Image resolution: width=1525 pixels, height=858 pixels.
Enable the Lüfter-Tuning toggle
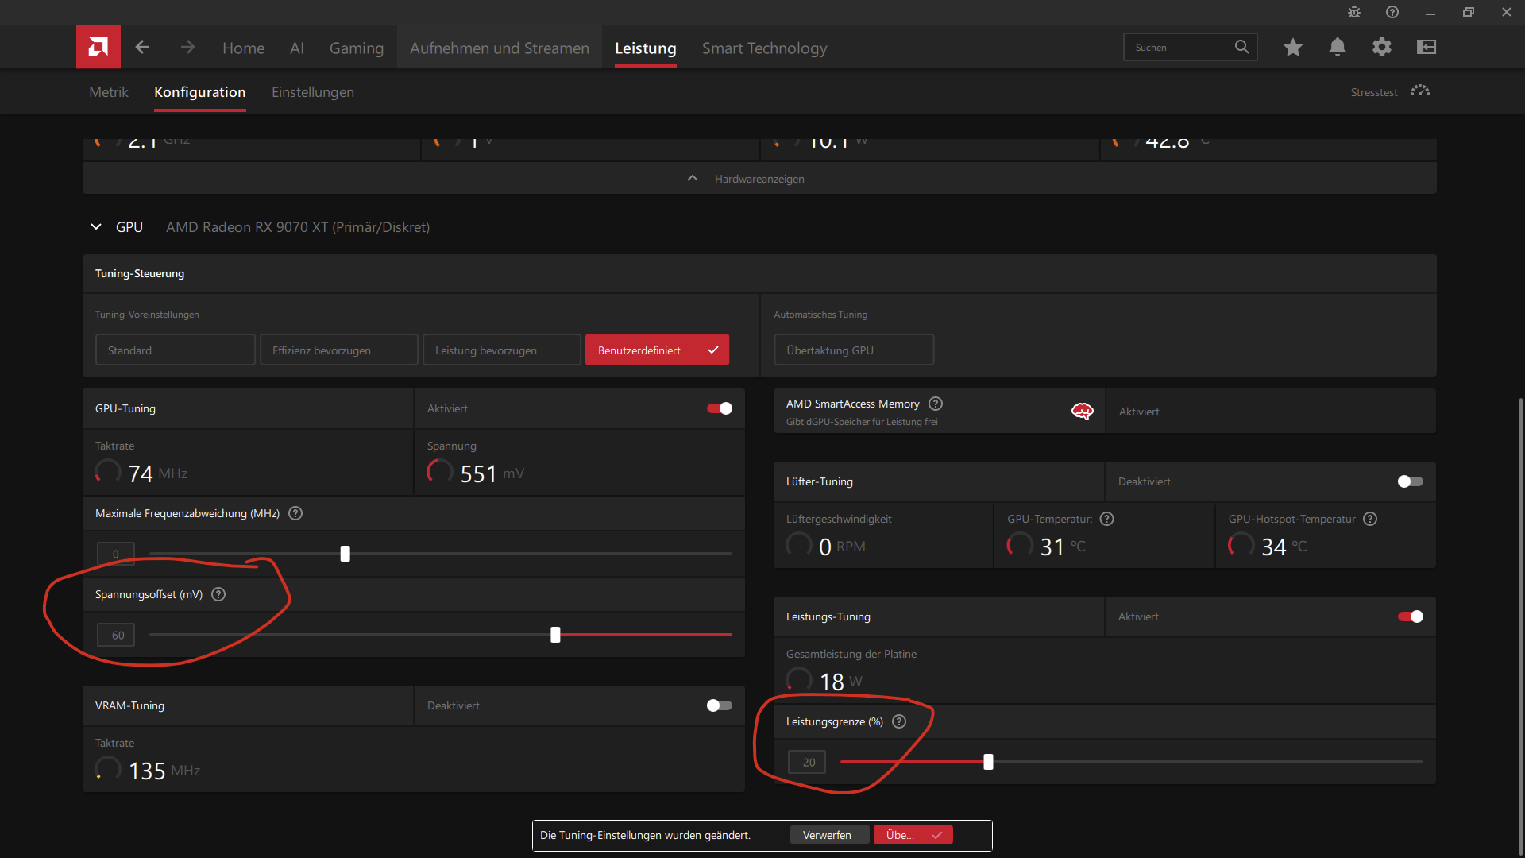pyautogui.click(x=1410, y=481)
